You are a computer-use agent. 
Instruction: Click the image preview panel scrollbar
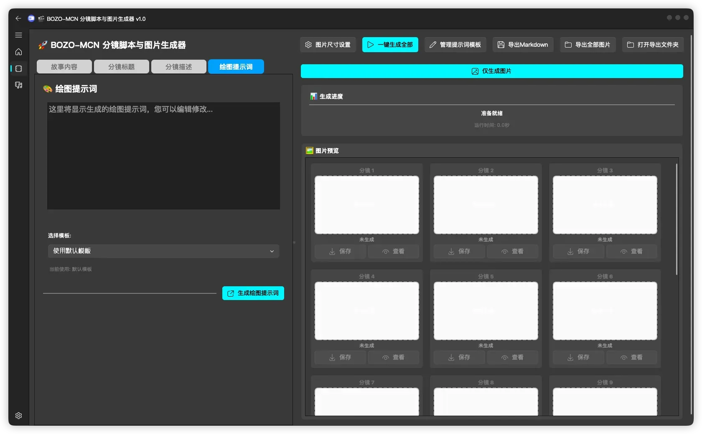(x=677, y=220)
